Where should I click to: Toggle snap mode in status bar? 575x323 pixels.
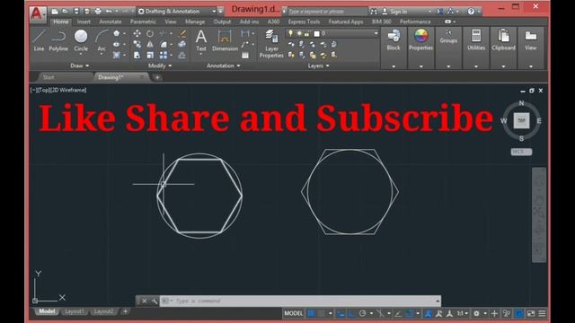pyautogui.click(x=322, y=313)
